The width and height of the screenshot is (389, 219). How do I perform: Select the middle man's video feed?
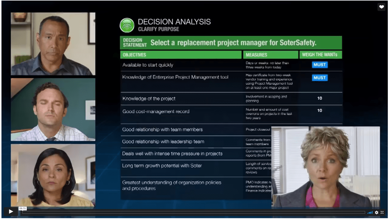[x=53, y=109]
